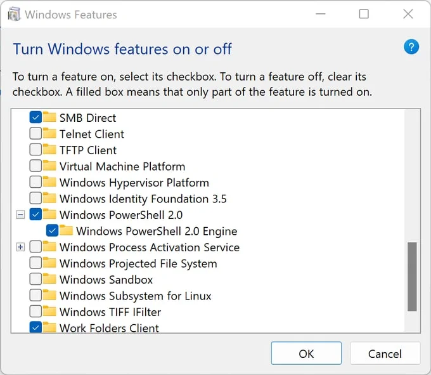
Task: Click the Virtual Machine Platform folder icon
Action: click(x=49, y=166)
